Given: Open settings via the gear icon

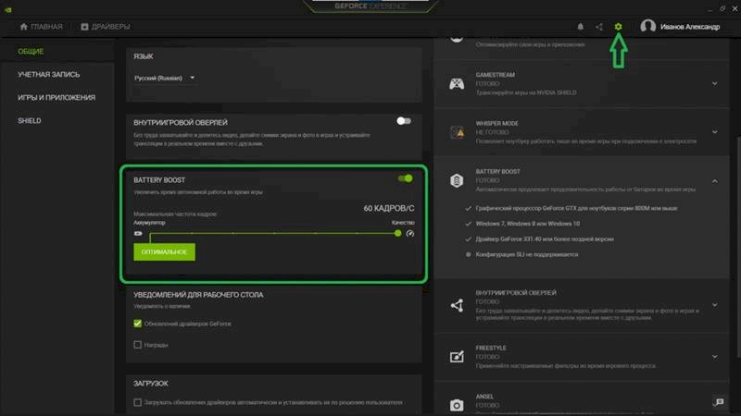Looking at the screenshot, I should click(x=619, y=27).
